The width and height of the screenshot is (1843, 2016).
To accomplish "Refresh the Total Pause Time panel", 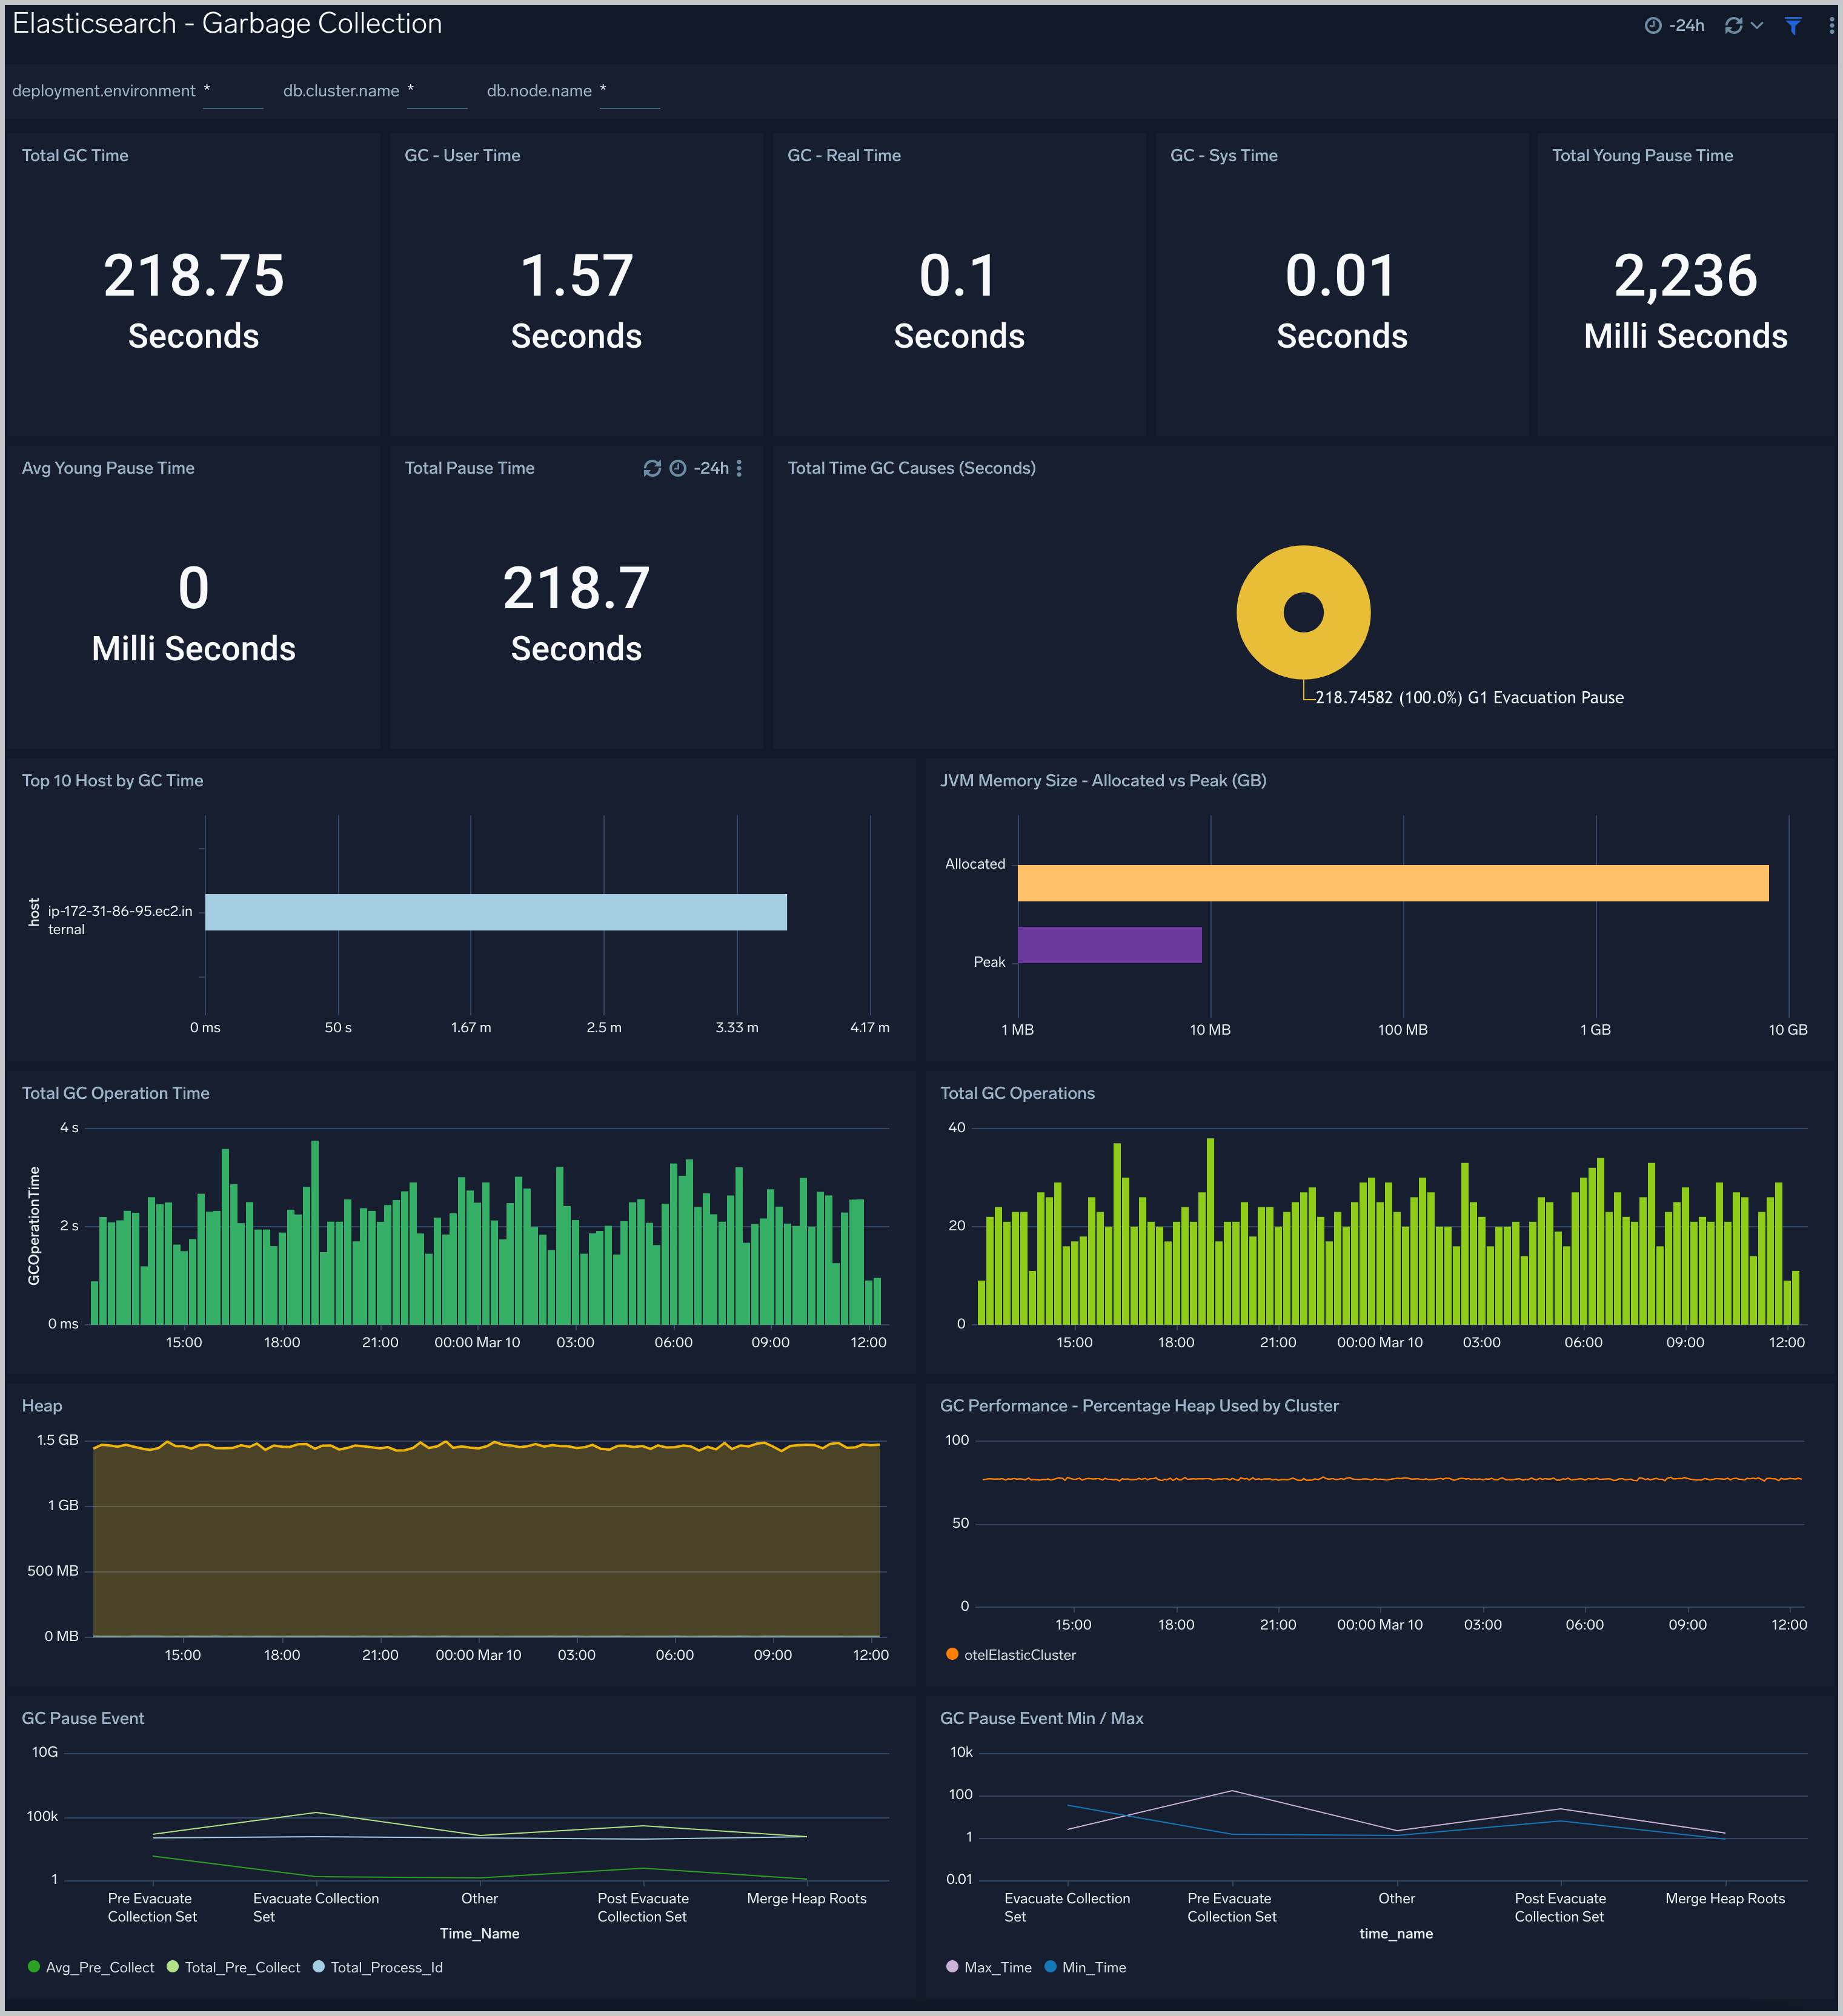I will [x=652, y=468].
